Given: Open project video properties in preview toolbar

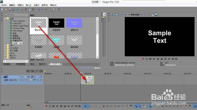Looking at the screenshot, I should pos(112,15).
